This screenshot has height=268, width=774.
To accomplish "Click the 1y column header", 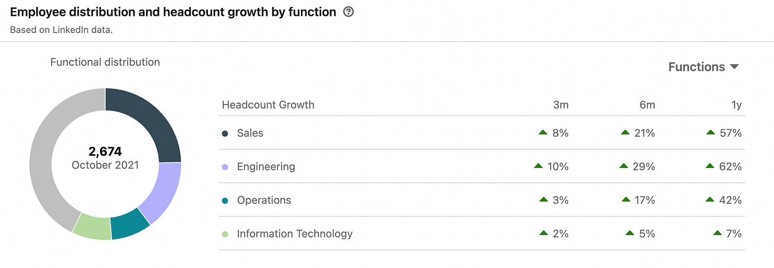I will tap(736, 105).
